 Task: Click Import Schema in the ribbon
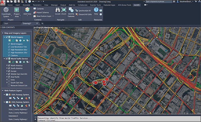41,12
